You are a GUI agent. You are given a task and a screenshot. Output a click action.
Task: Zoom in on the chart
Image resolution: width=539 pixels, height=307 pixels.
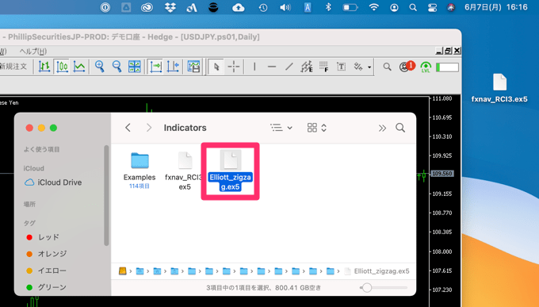coord(100,67)
